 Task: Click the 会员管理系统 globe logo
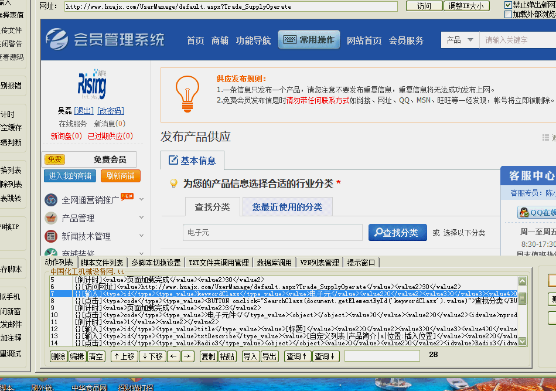tap(57, 39)
